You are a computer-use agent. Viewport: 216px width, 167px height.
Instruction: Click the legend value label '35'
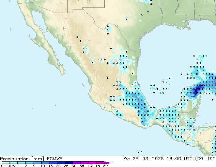pos(82,166)
